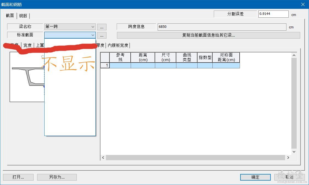
Task: Click the 曲线类型 column header
Action: click(x=187, y=57)
